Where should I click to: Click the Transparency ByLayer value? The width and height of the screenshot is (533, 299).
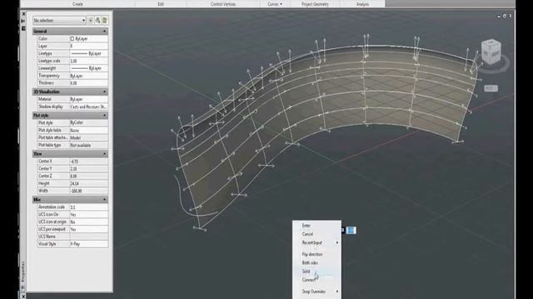[89, 76]
